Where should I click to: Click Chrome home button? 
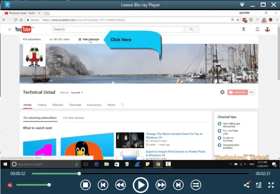tap(21, 20)
